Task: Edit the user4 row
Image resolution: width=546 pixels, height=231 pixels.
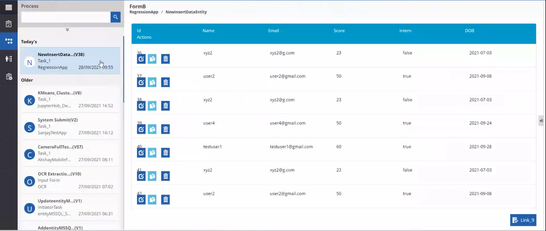Action: [141, 129]
